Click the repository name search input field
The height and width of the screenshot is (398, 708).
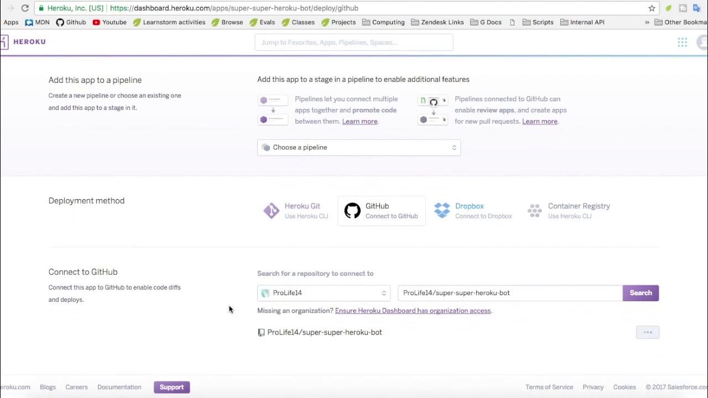click(510, 293)
